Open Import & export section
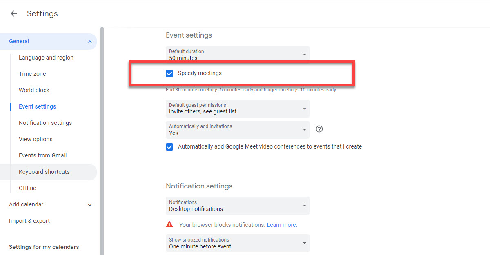 click(x=29, y=221)
